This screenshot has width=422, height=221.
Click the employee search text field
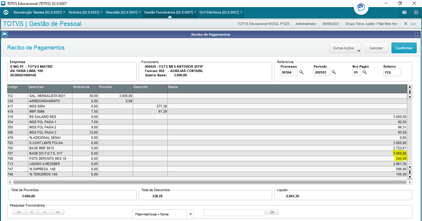[x=234, y=212]
